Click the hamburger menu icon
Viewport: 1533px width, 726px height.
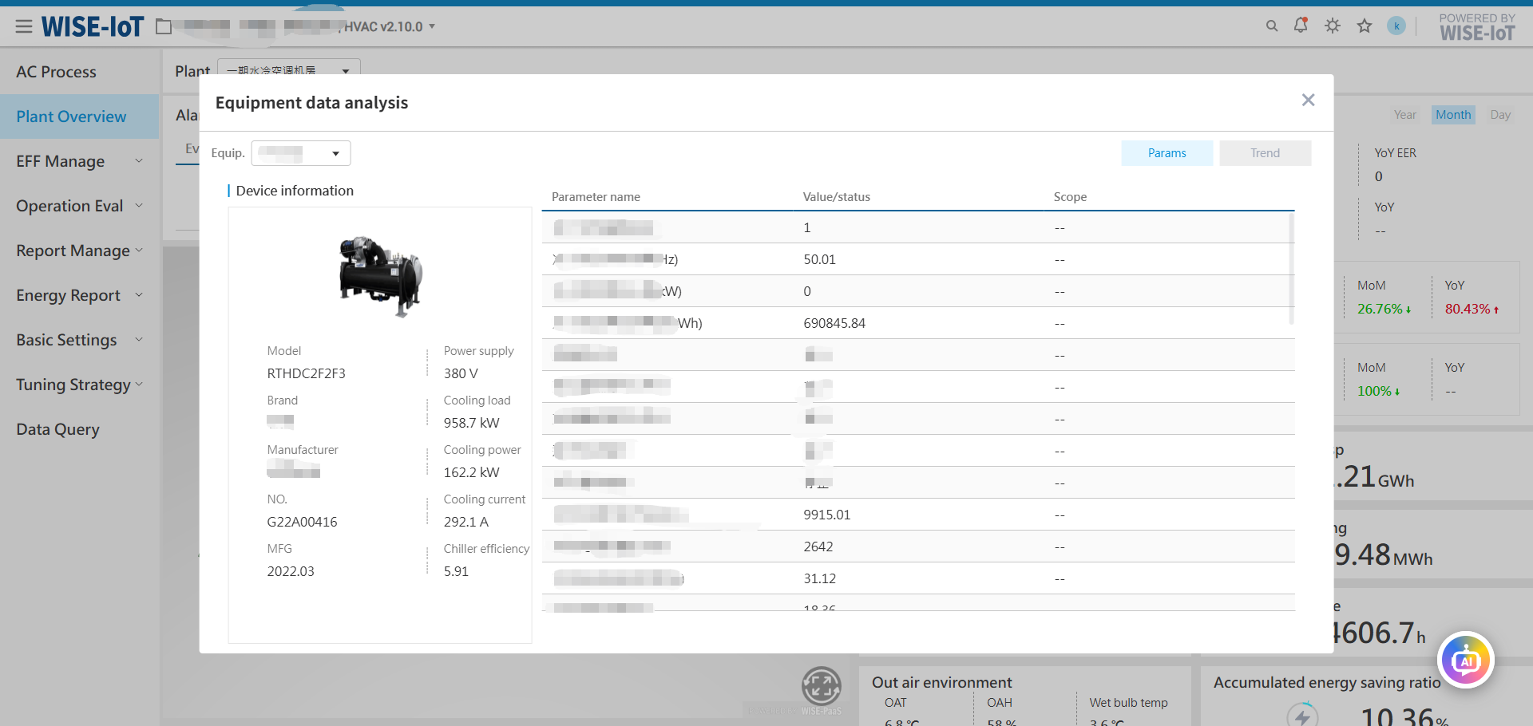click(x=24, y=25)
